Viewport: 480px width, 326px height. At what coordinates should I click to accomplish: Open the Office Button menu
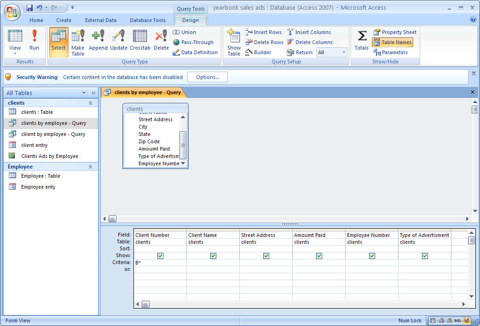pyautogui.click(x=12, y=12)
